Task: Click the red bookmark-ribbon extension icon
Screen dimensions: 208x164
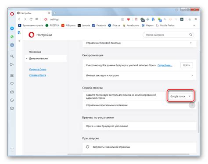Action: click(x=136, y=19)
